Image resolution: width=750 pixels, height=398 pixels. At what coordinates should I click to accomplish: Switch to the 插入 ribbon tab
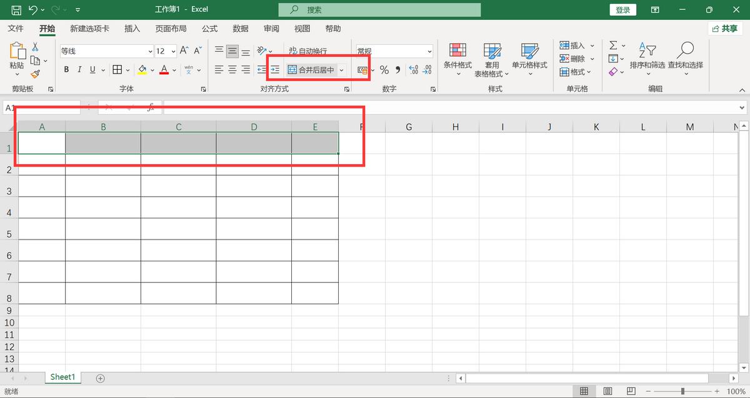tap(131, 28)
